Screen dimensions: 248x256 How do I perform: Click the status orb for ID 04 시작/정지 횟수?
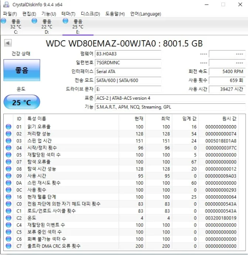click(9, 148)
